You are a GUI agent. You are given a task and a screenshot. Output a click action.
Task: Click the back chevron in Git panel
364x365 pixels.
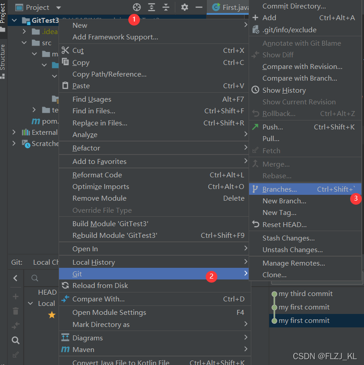point(15,278)
